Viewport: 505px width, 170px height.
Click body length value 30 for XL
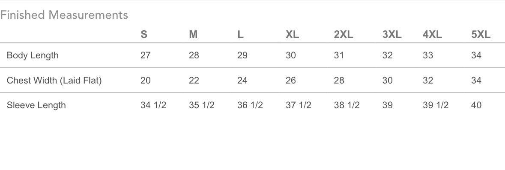tap(291, 55)
